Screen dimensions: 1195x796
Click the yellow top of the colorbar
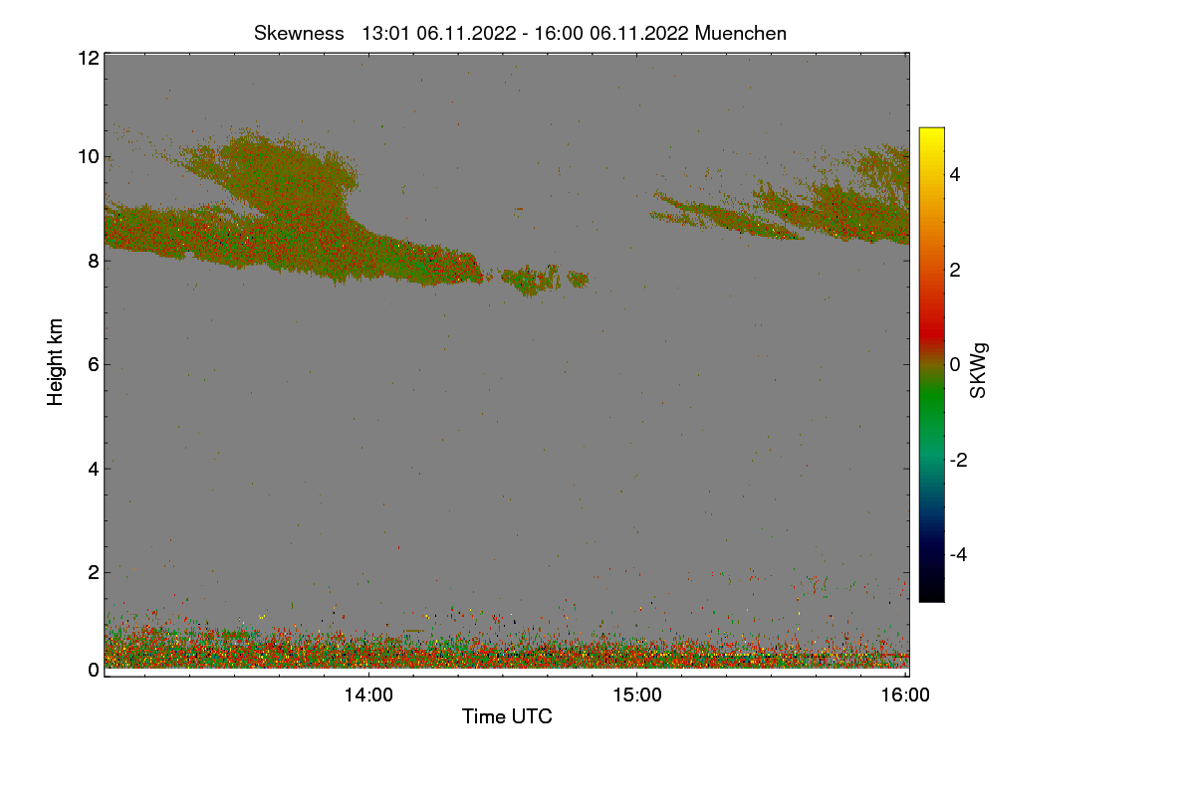coord(931,135)
